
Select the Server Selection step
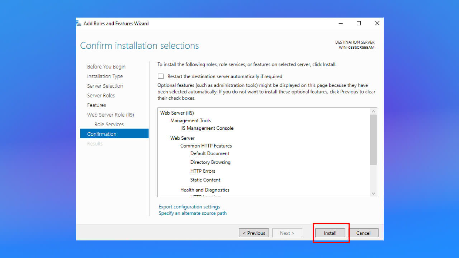click(105, 86)
